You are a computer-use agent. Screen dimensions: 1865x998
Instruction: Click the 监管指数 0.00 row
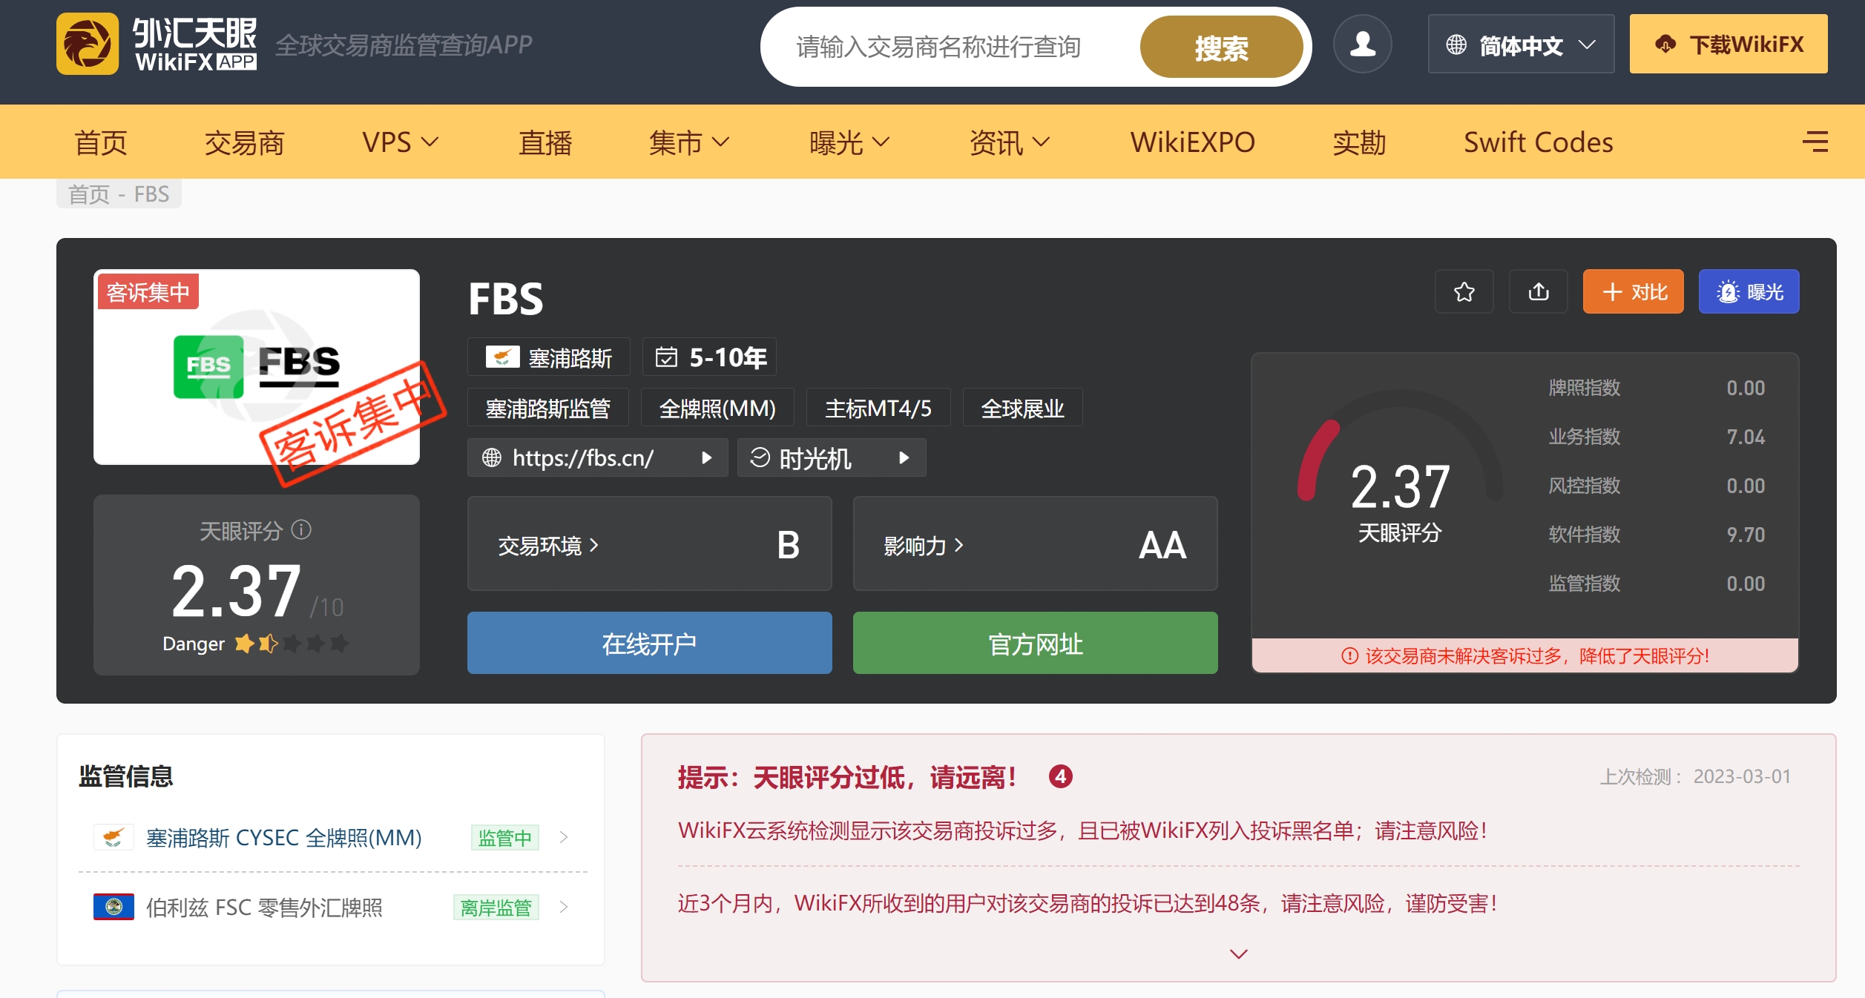[1656, 583]
